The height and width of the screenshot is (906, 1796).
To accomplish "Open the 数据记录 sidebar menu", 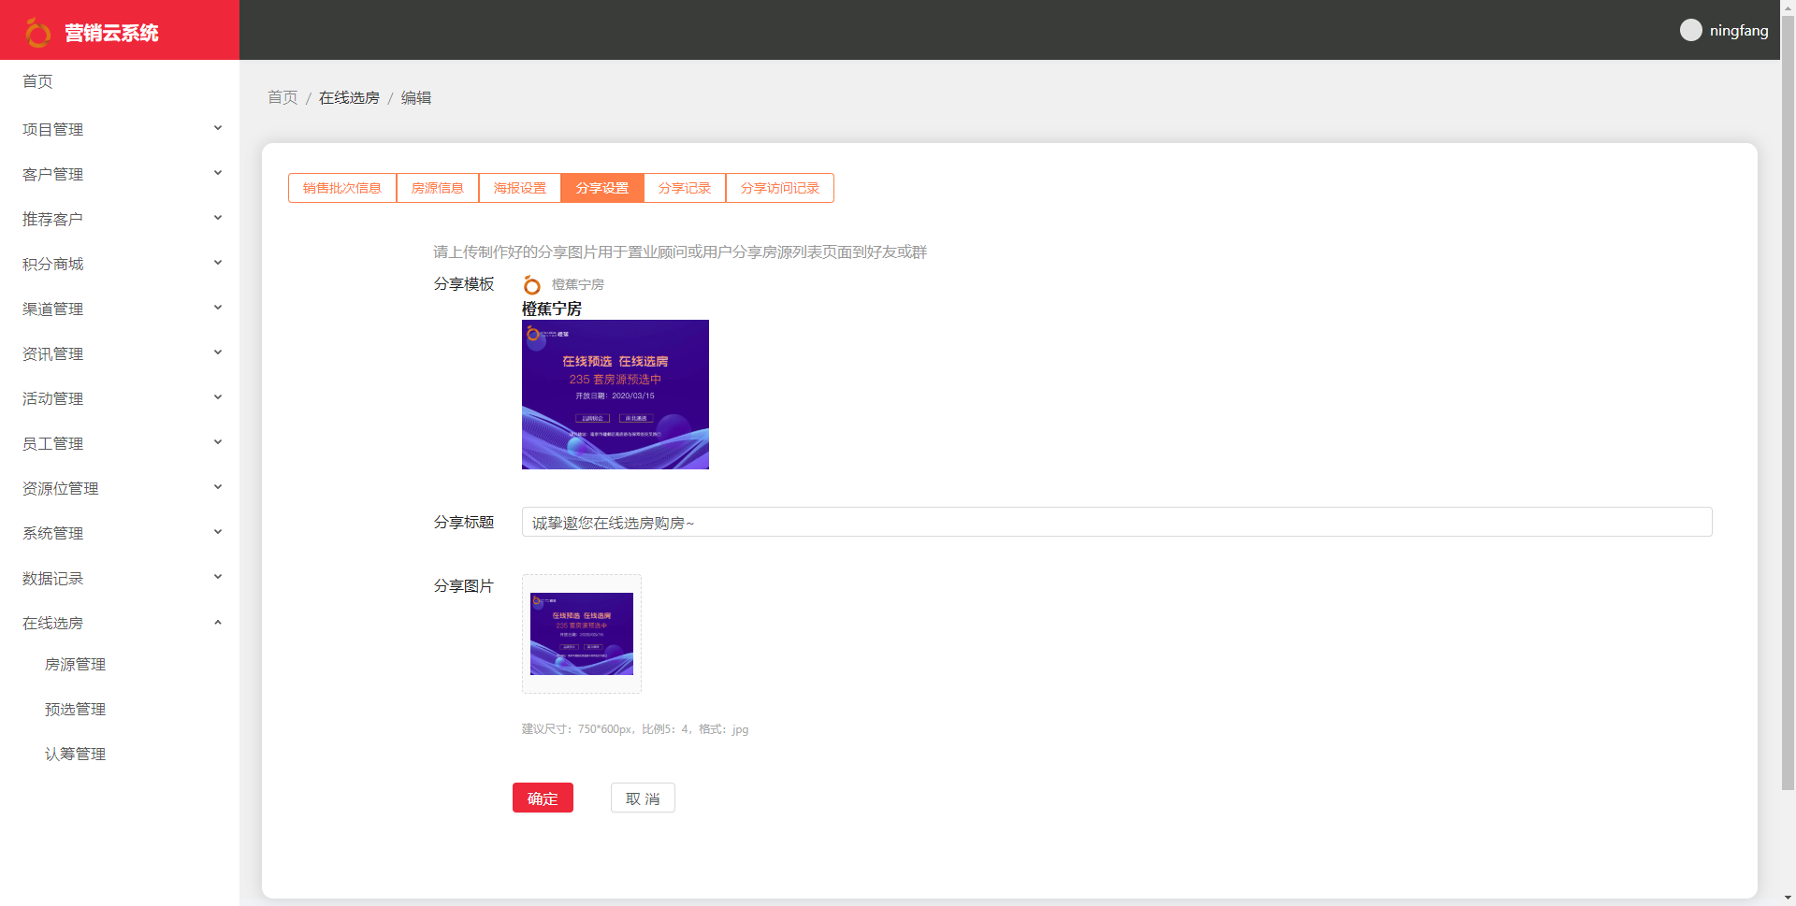I will pyautogui.click(x=120, y=578).
